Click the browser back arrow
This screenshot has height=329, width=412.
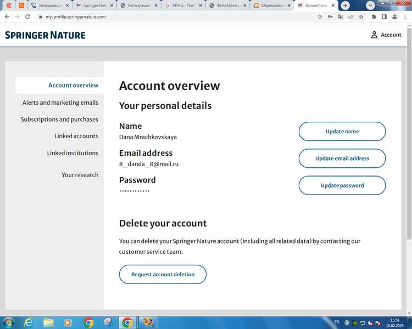pyautogui.click(x=7, y=17)
